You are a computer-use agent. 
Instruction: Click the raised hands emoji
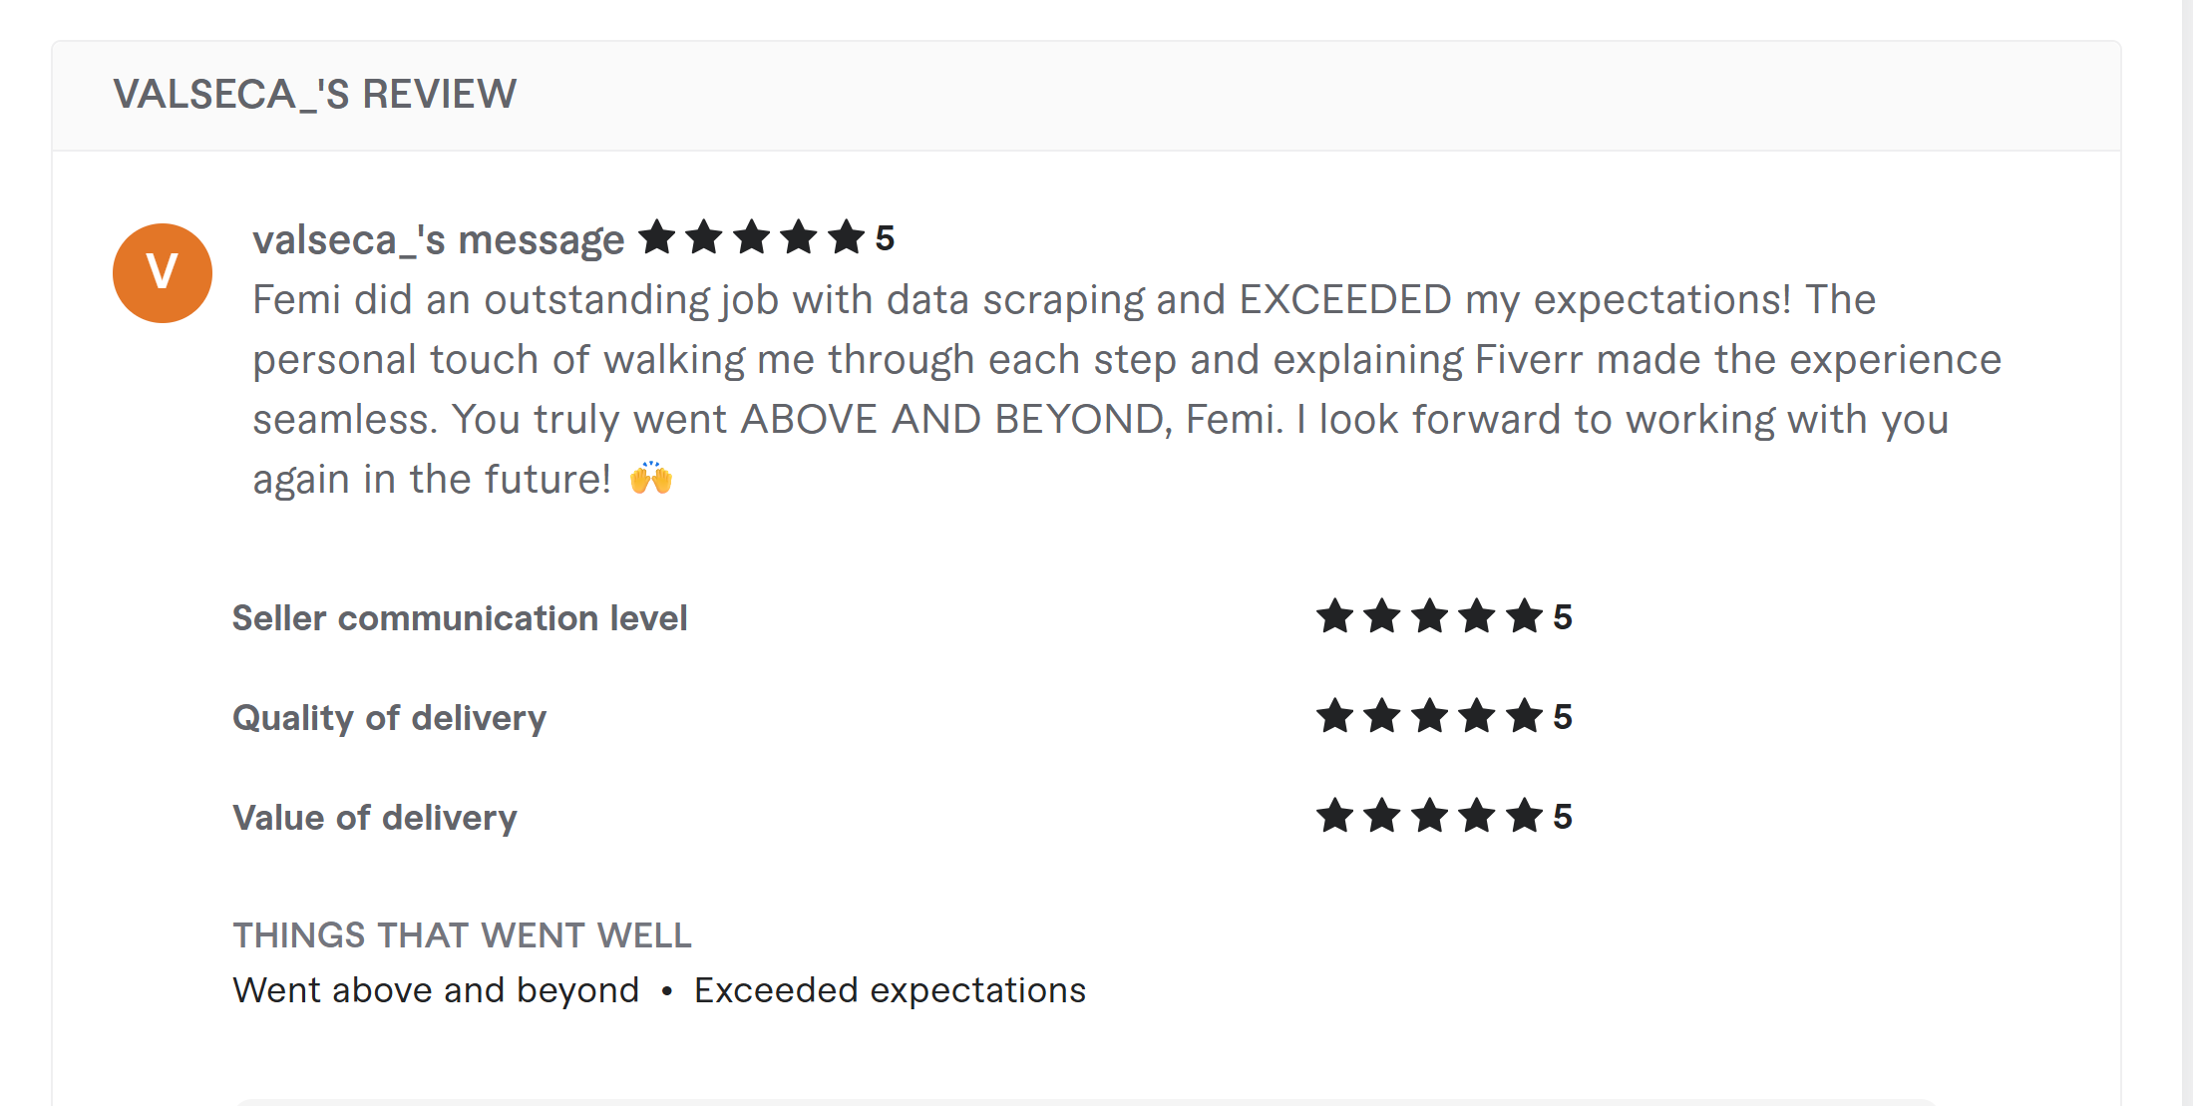pos(651,479)
